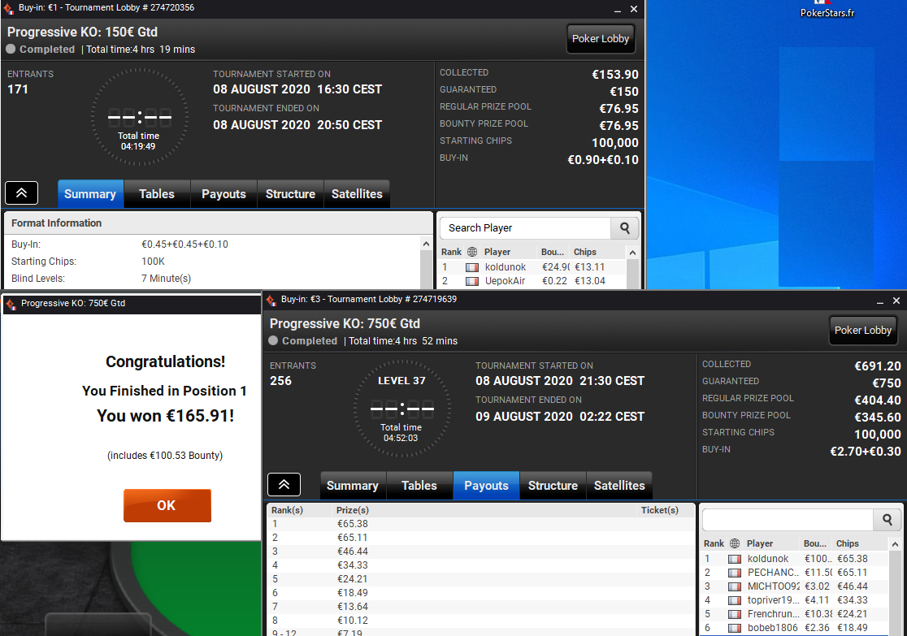The height and width of the screenshot is (636, 907).
Task: Click flag icon next to bobeb1806 player
Action: [x=735, y=628]
